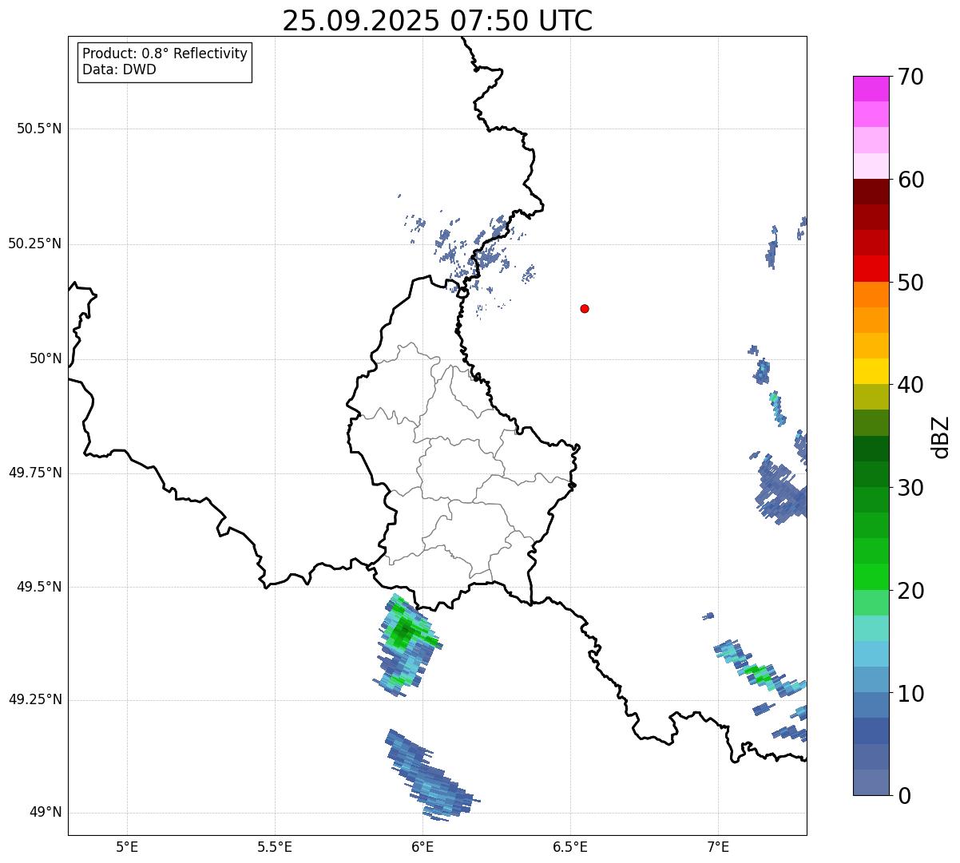
Task: Click latitude label 49°N
Action: coord(46,813)
